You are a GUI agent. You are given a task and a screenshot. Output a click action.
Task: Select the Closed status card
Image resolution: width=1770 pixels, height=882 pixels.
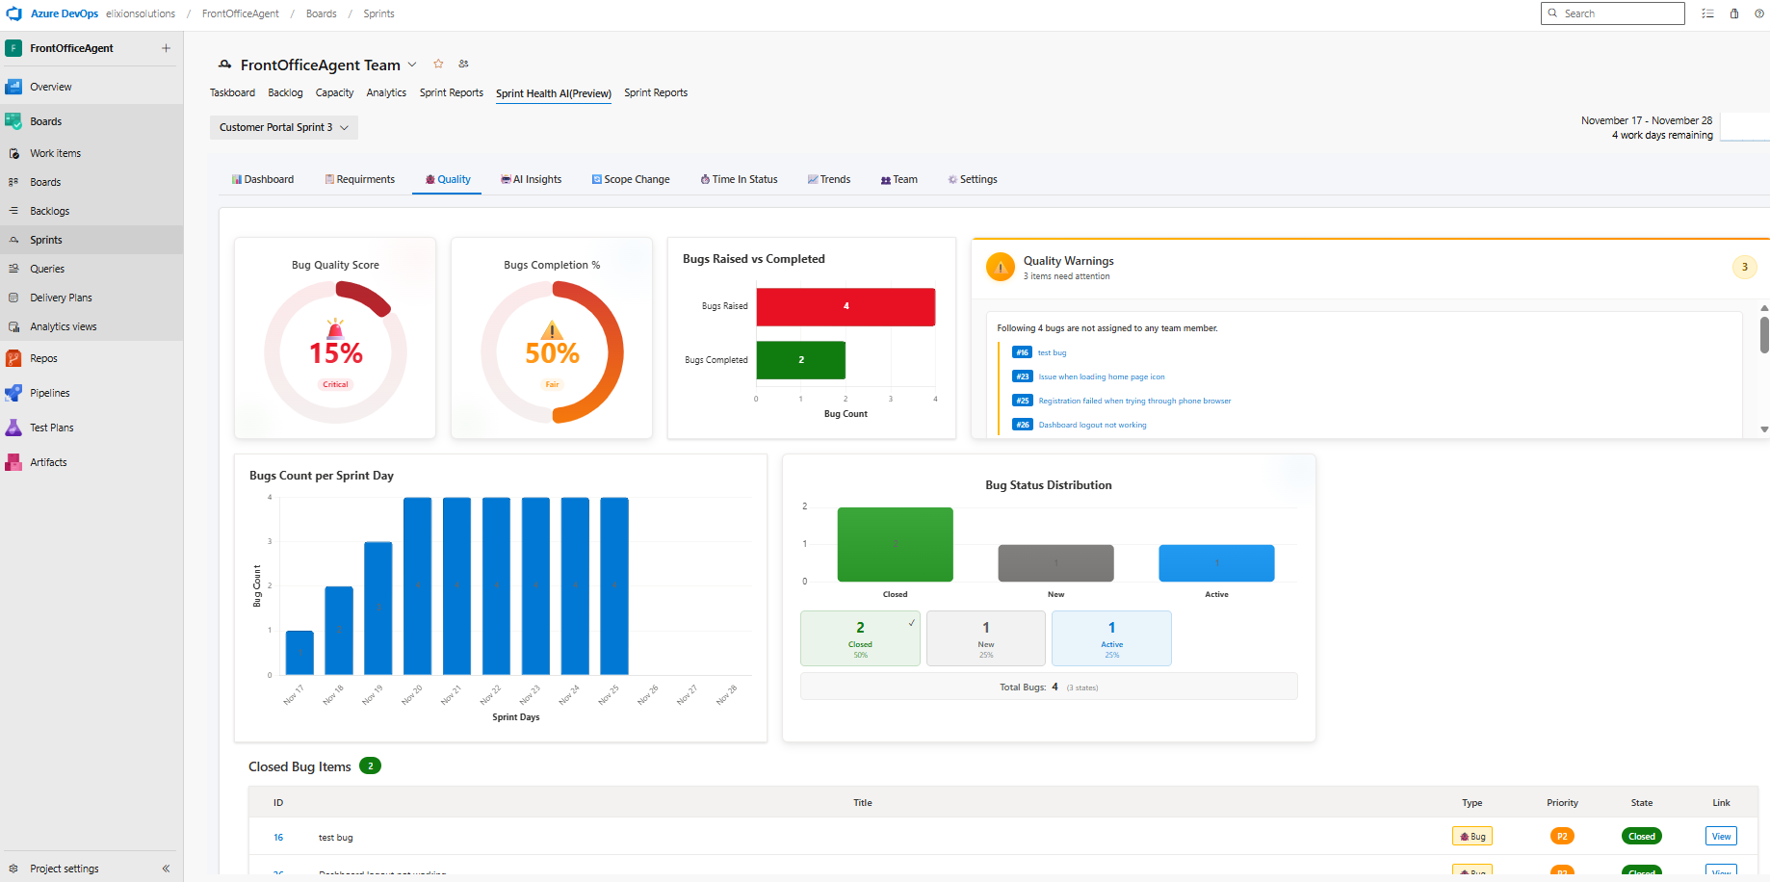coord(860,638)
